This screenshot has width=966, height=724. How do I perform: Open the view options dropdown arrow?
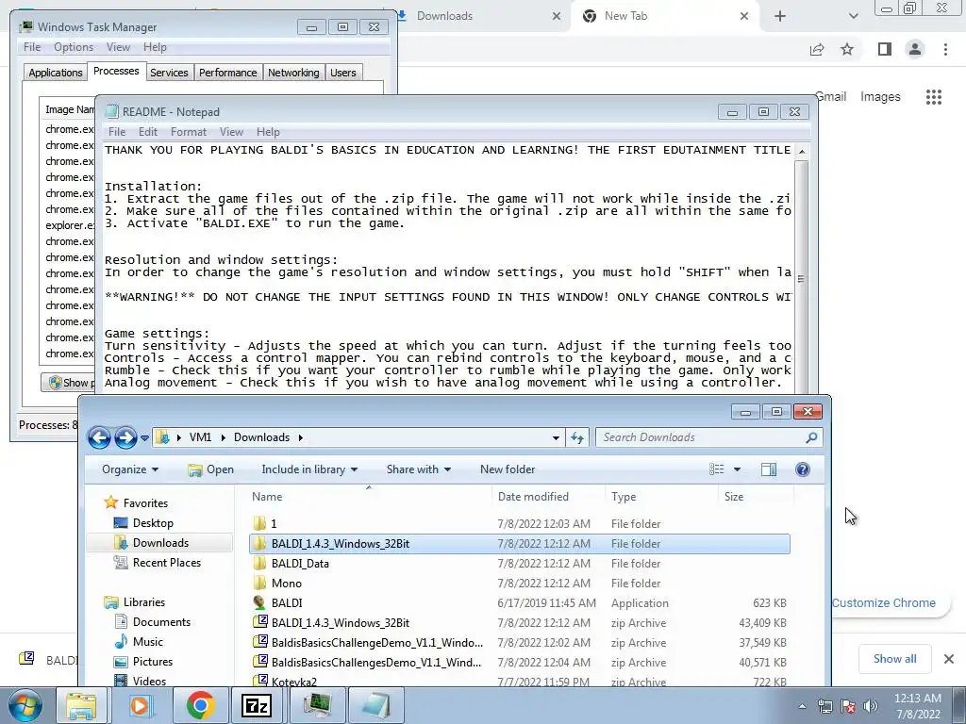(737, 469)
